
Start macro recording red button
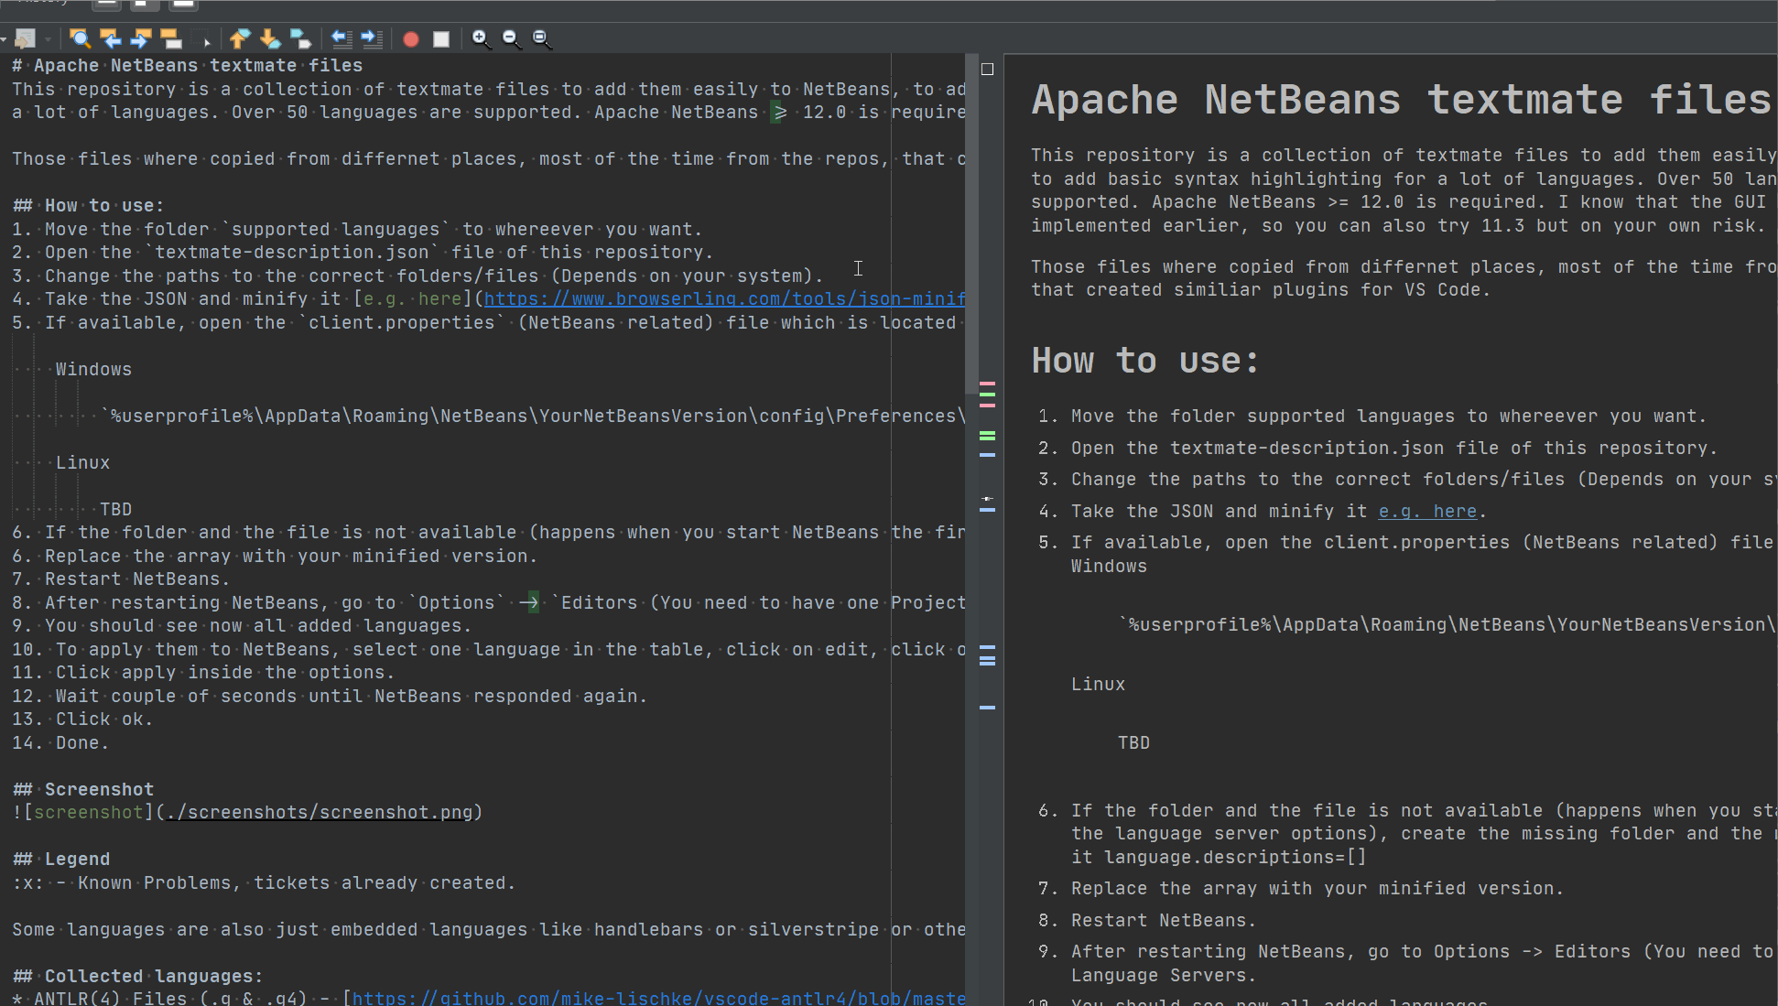(411, 38)
